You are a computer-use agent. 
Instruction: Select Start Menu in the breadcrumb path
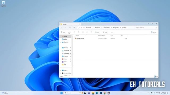pyautogui.click(x=107, y=27)
